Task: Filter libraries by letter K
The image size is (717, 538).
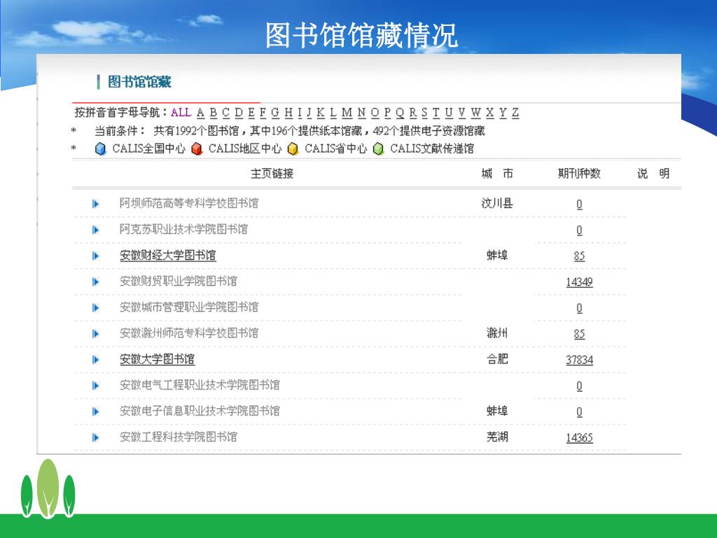Action: point(321,113)
